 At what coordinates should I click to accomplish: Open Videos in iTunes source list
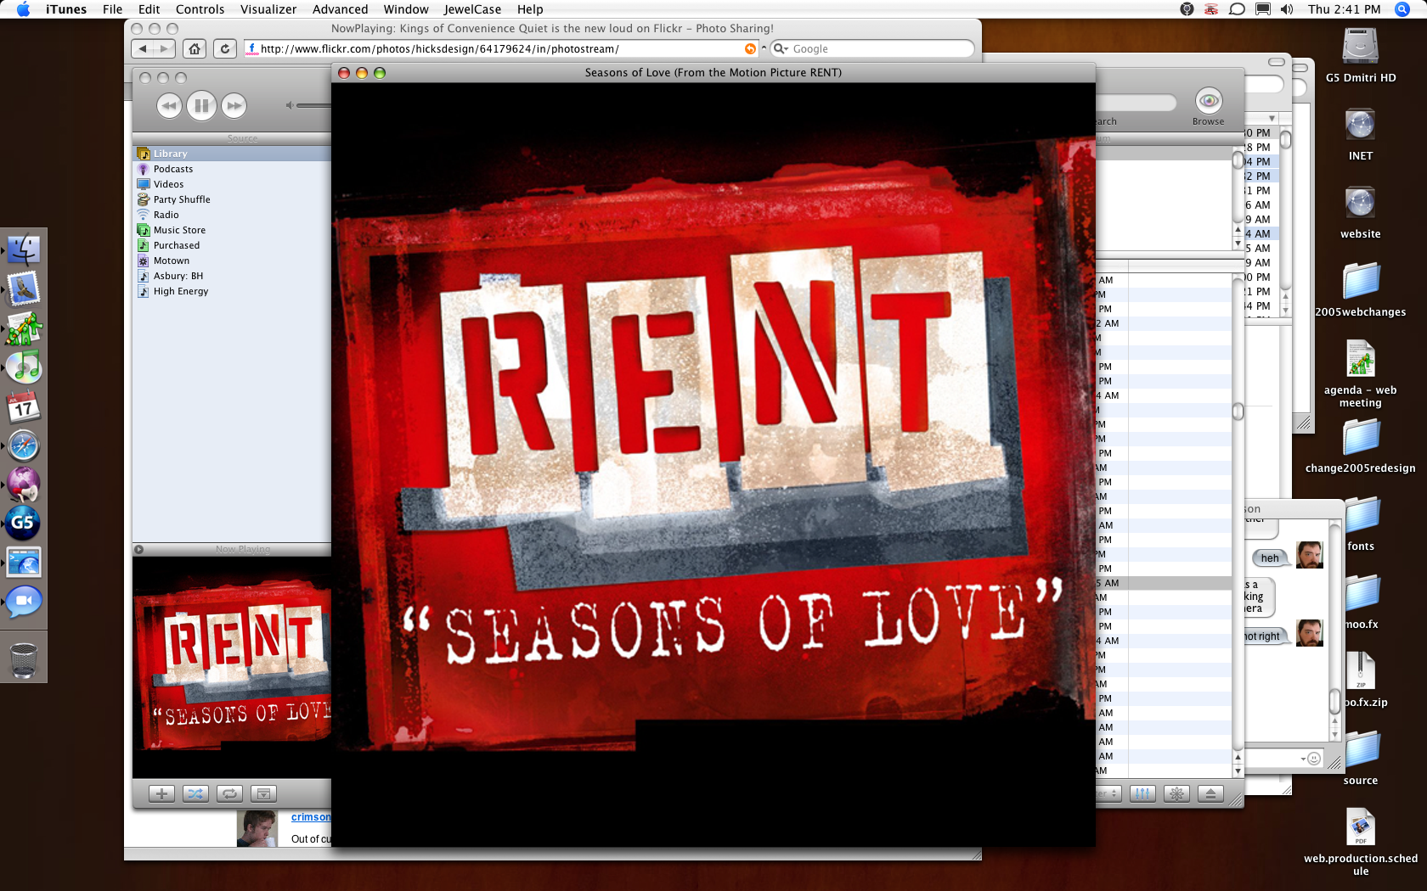point(232,184)
